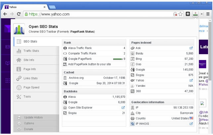Click Yahoo page mail icon in sidebar
213x135 pixels.
point(8,47)
